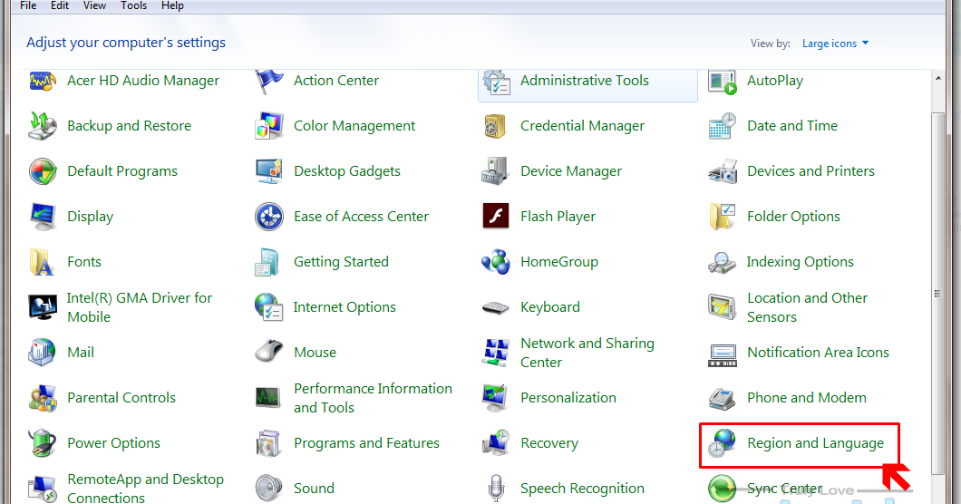The image size is (961, 504).
Task: Open the Notification Area Icons link
Action: 818,353
